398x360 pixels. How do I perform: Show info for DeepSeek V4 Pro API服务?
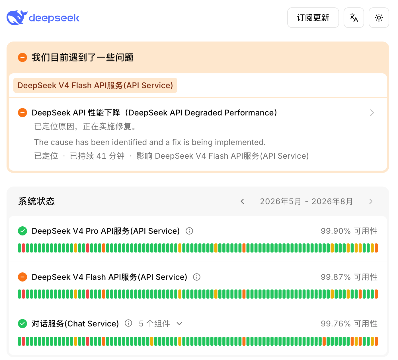pyautogui.click(x=189, y=231)
